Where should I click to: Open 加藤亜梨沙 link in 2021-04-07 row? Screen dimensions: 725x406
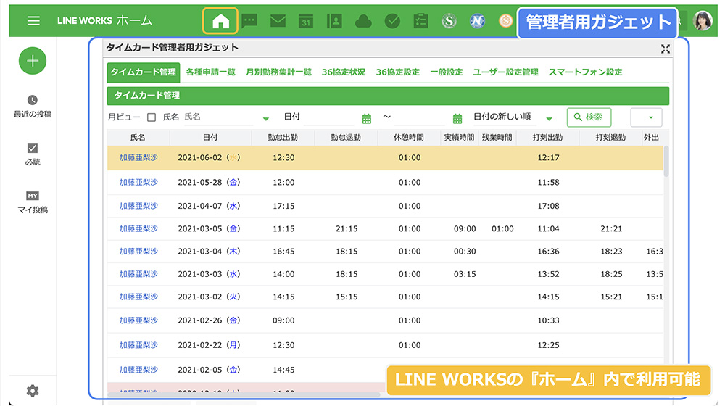[x=138, y=206]
